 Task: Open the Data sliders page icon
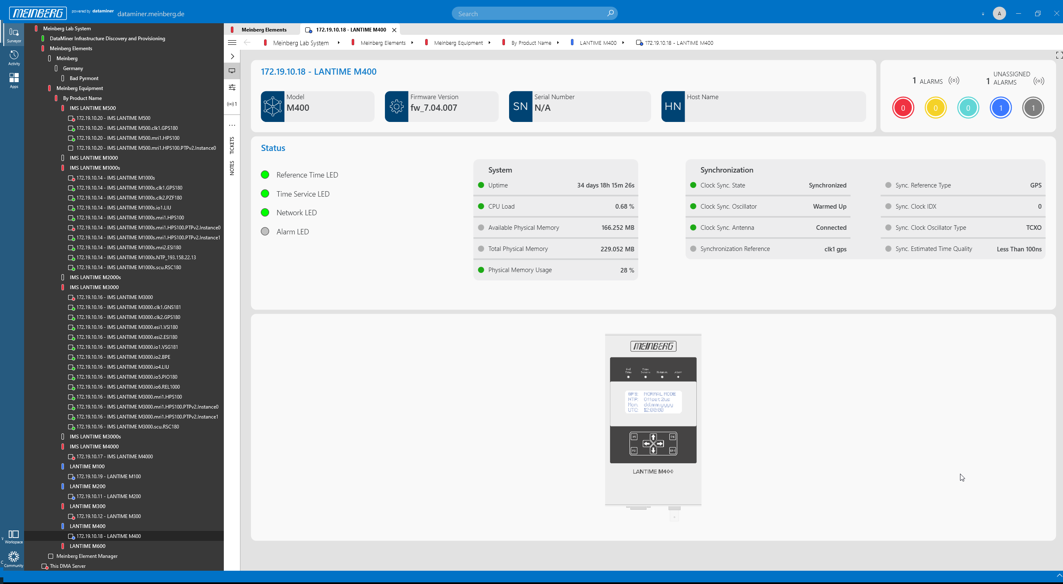(x=232, y=87)
